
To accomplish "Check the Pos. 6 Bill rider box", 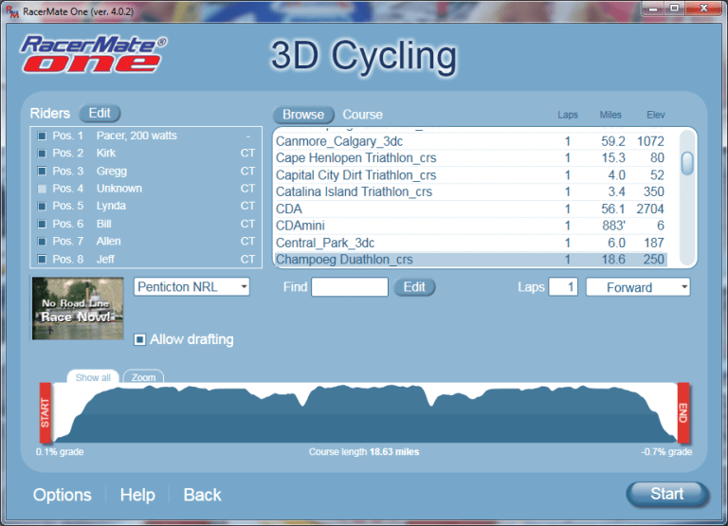I will 42,224.
